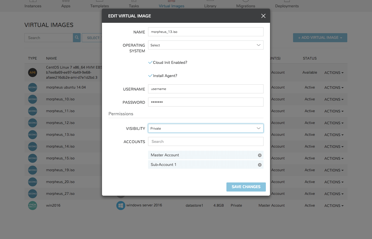Toggle the Install Agent checkbox
The height and width of the screenshot is (239, 372).
coord(150,76)
